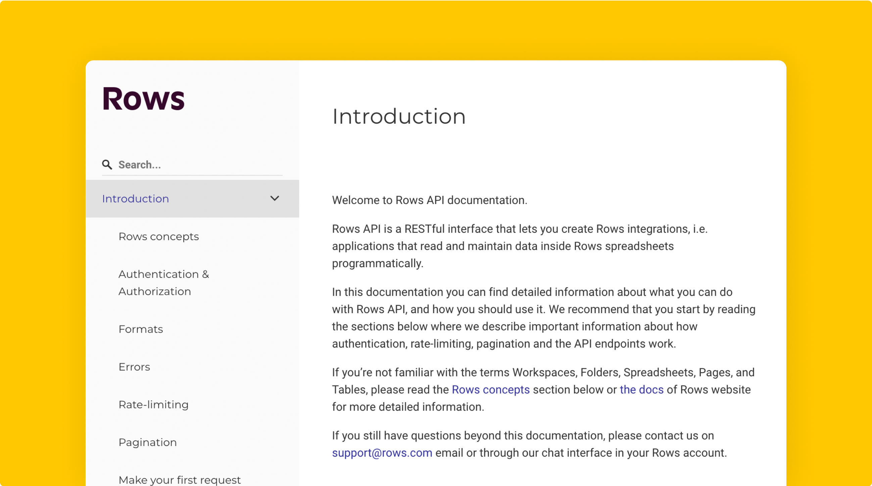Image resolution: width=872 pixels, height=486 pixels.
Task: Click the Rows logo
Action: pyautogui.click(x=144, y=98)
